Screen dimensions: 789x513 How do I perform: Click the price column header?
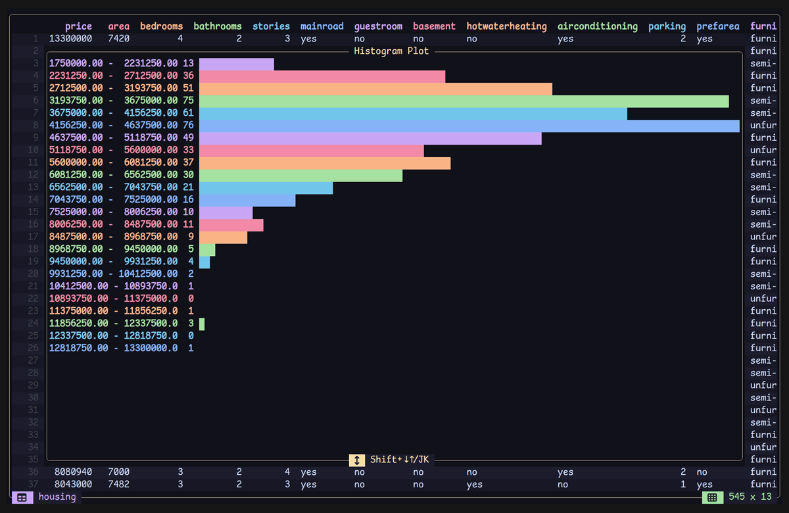point(79,26)
